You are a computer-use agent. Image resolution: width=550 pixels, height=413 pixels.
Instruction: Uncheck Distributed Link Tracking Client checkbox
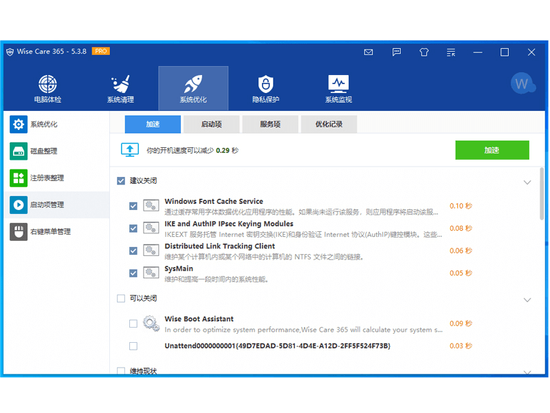[x=133, y=251]
